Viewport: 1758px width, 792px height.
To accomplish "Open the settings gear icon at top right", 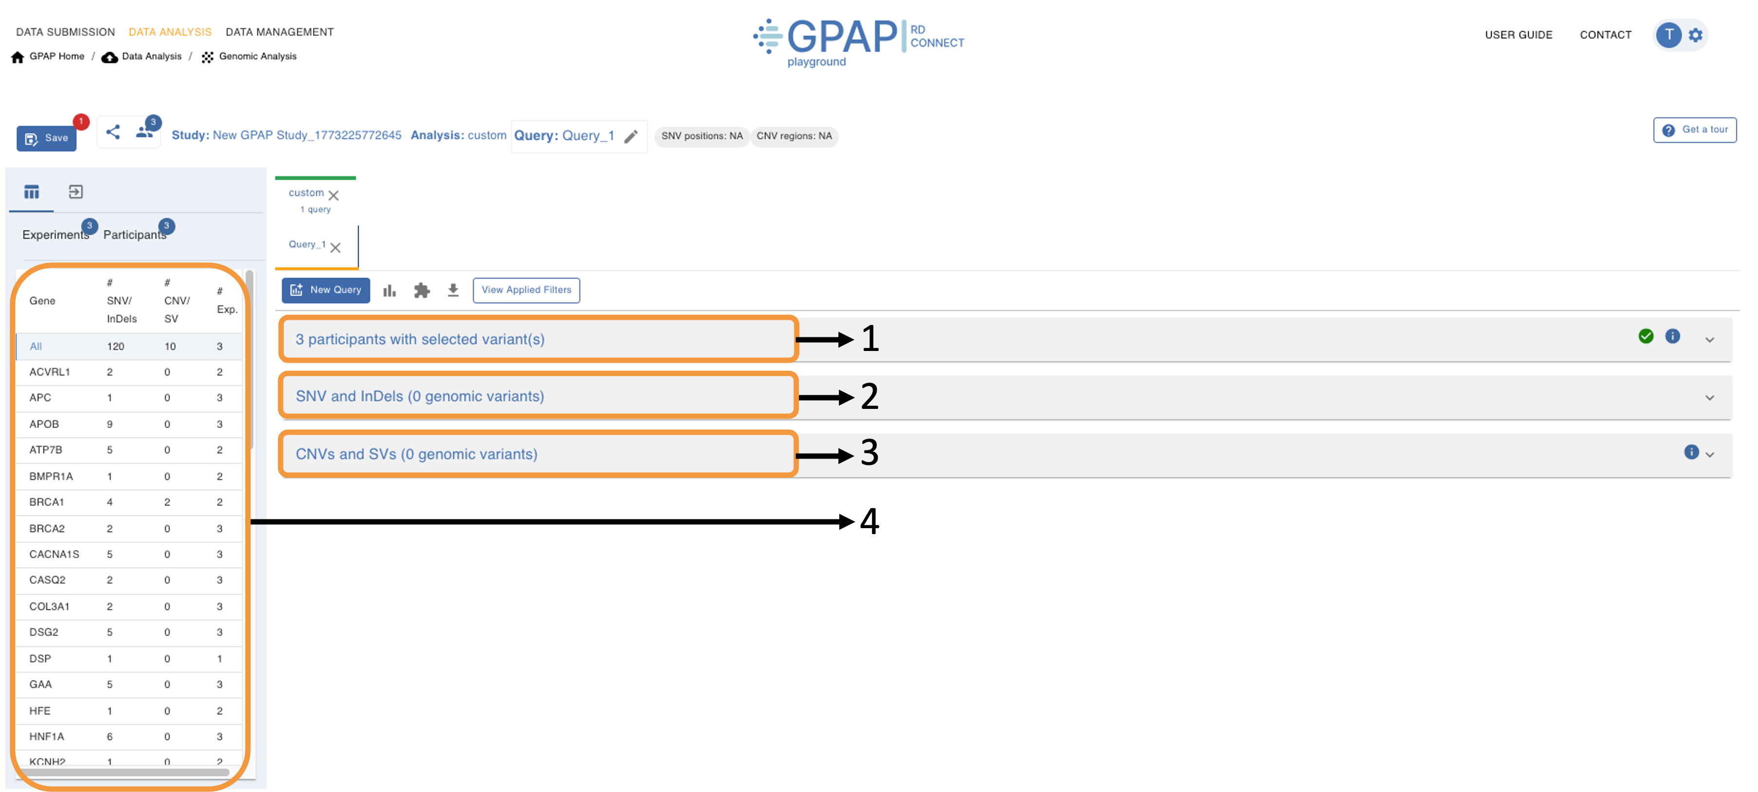I will [1696, 35].
